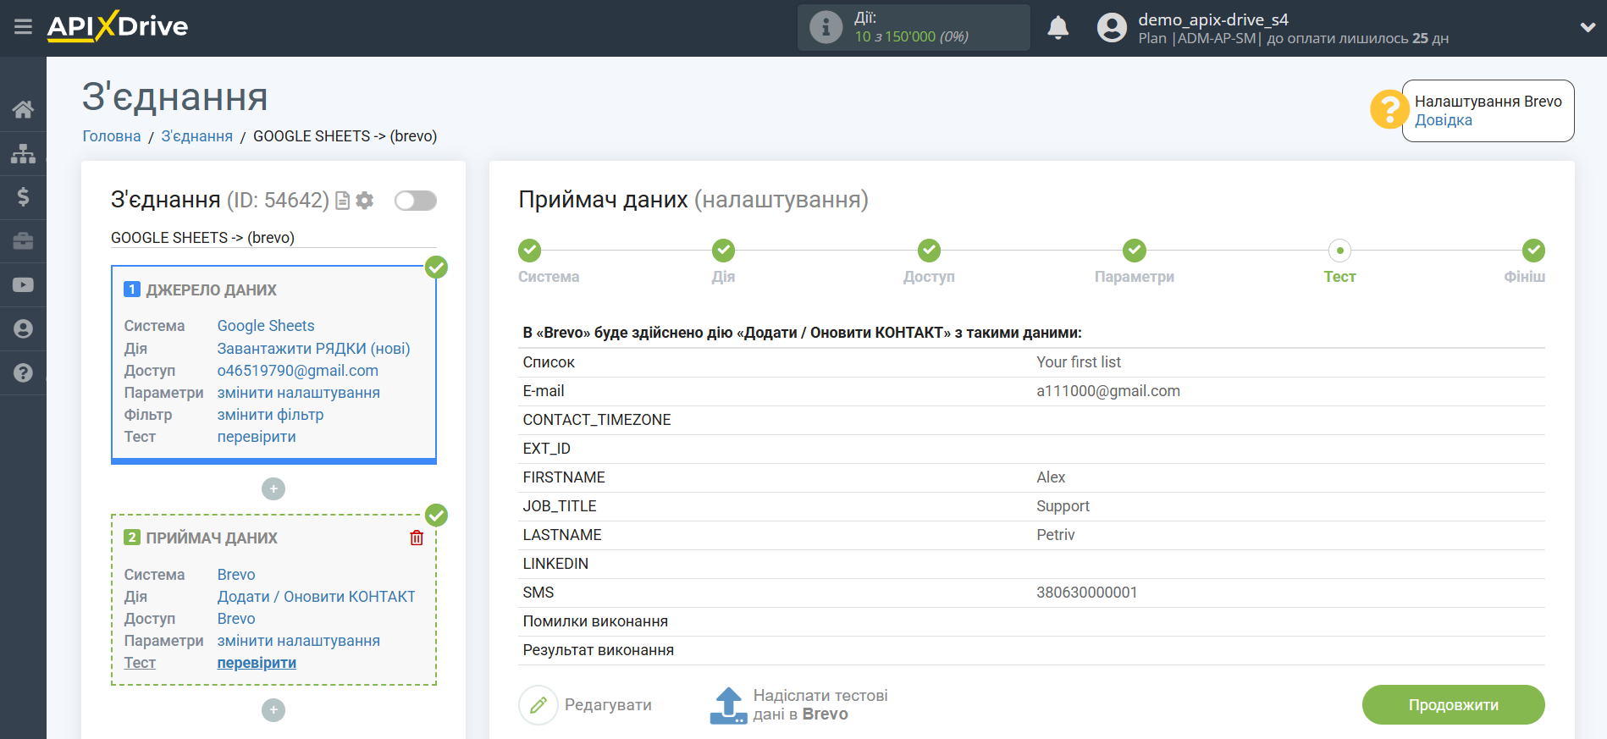The width and height of the screenshot is (1607, 739).
Task: Open notifications bell
Action: coord(1058,28)
